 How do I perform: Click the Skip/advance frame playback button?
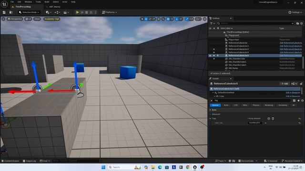point(82,12)
